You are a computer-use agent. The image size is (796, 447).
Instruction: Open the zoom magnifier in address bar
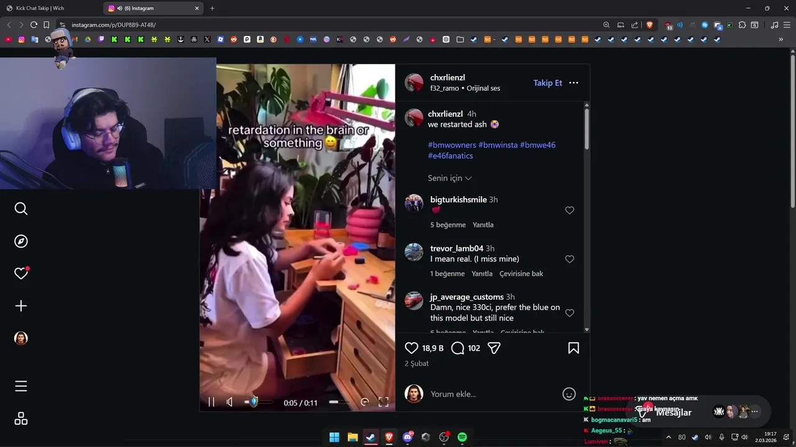click(606, 25)
